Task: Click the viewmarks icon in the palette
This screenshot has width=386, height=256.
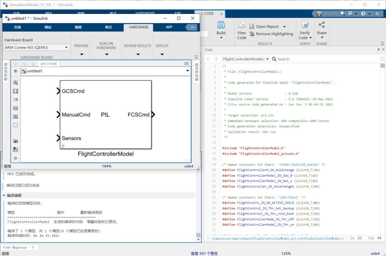Action: [x=15, y=149]
